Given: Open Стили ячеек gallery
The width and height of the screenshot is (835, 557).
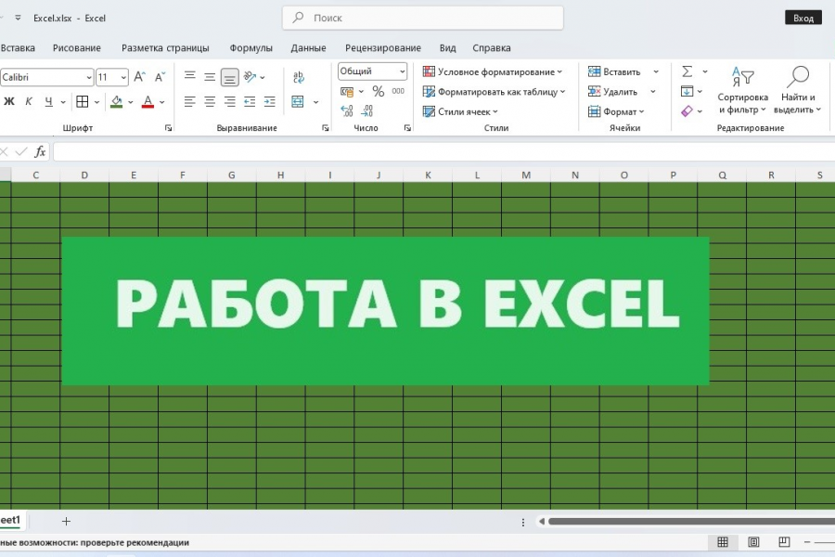Looking at the screenshot, I should [460, 111].
